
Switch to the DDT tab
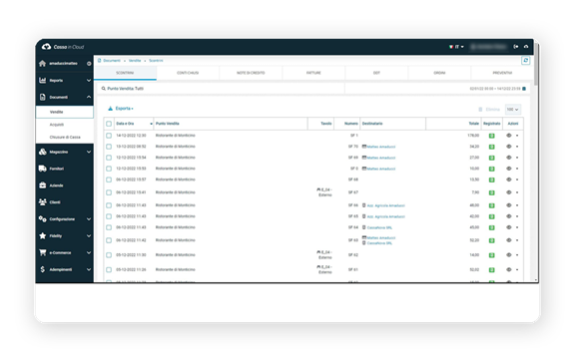tap(376, 73)
